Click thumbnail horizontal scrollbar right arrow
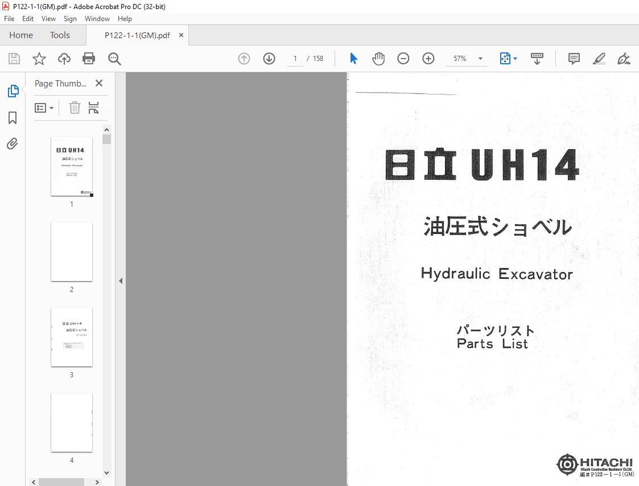 click(97, 482)
